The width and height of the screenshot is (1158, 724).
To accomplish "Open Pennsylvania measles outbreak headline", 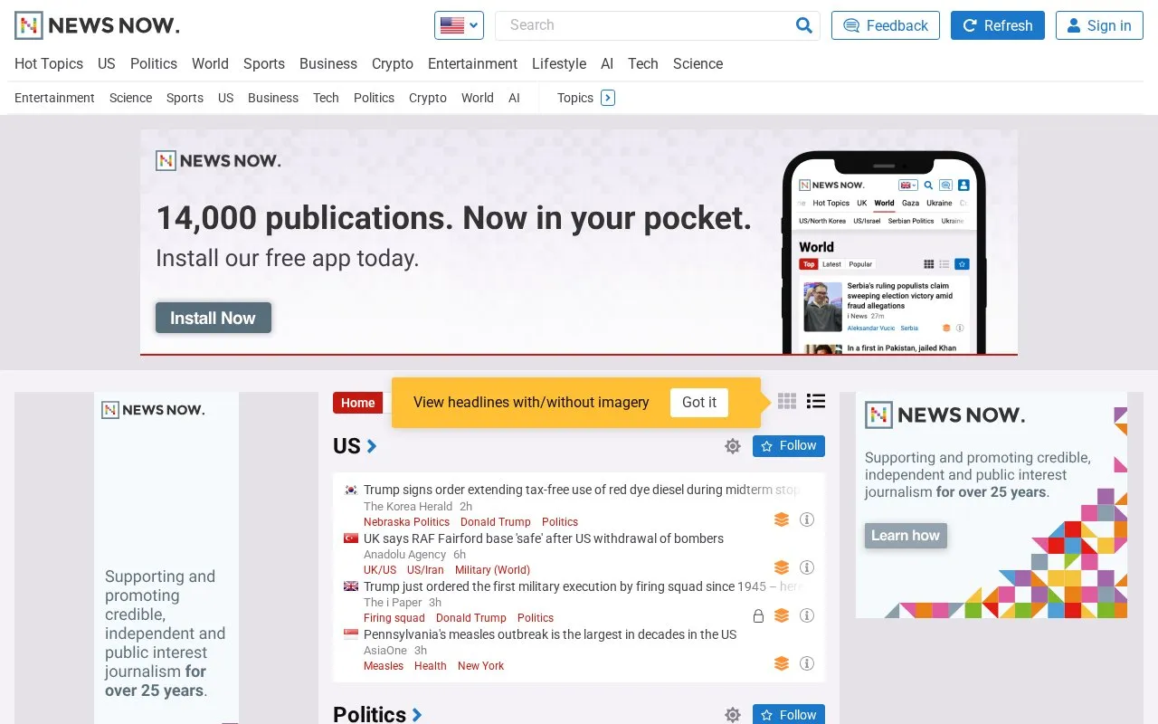I will coord(550,634).
